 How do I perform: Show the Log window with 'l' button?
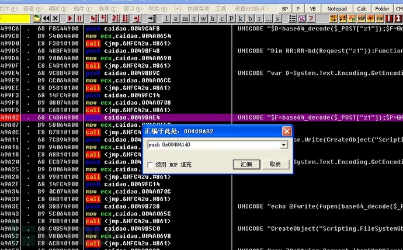pos(166,19)
